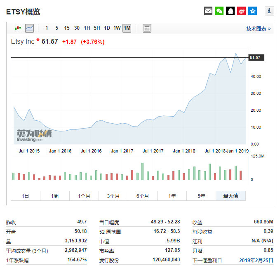
Task: Click dividend value N/A (N/A)
Action: [x=262, y=241]
